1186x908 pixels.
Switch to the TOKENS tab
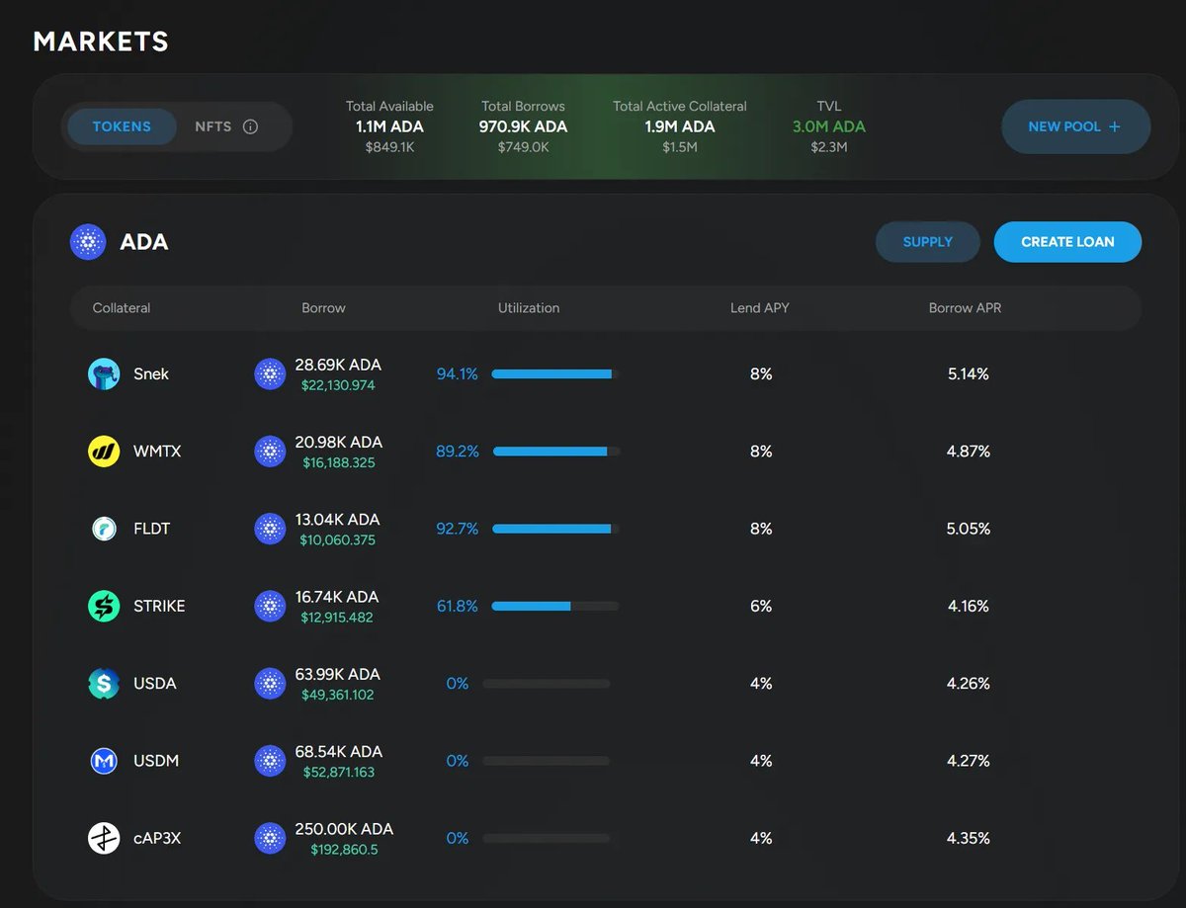(122, 126)
